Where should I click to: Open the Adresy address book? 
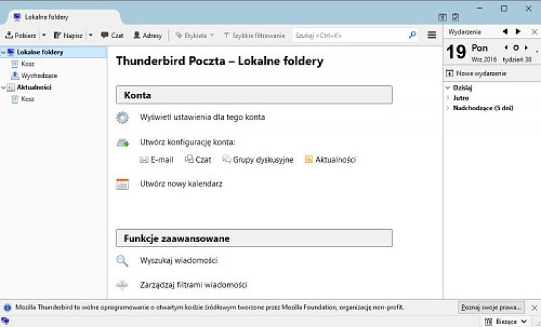point(147,35)
